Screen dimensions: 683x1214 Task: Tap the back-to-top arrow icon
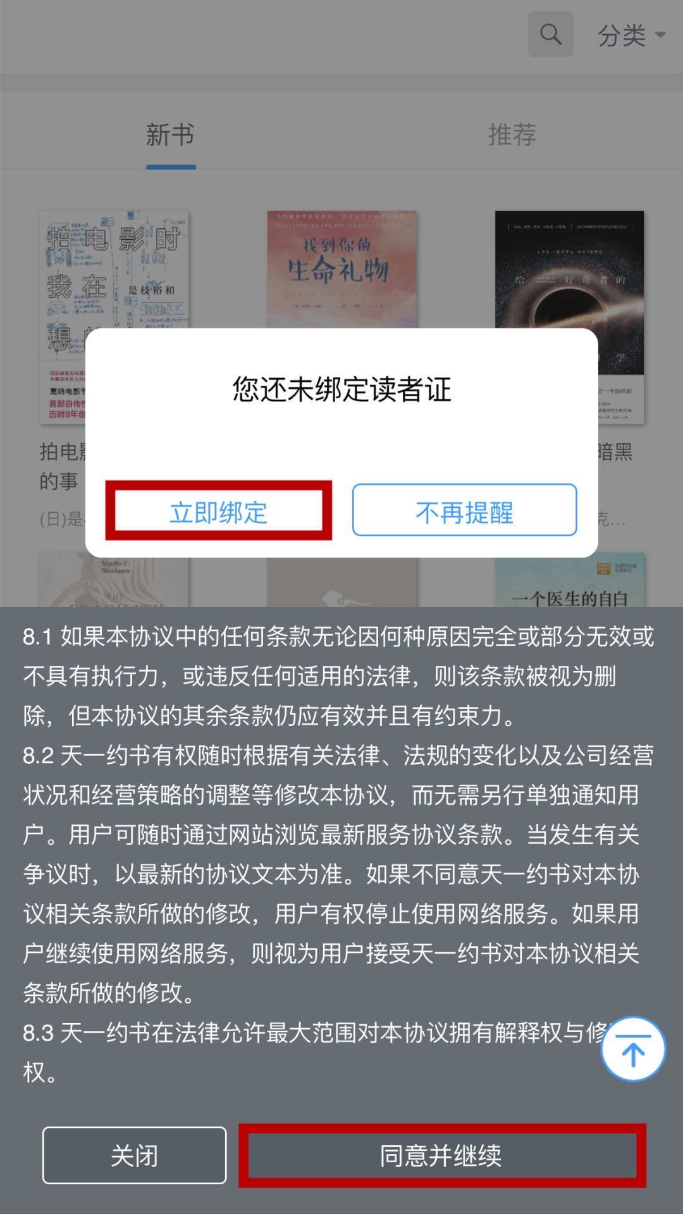point(632,1049)
